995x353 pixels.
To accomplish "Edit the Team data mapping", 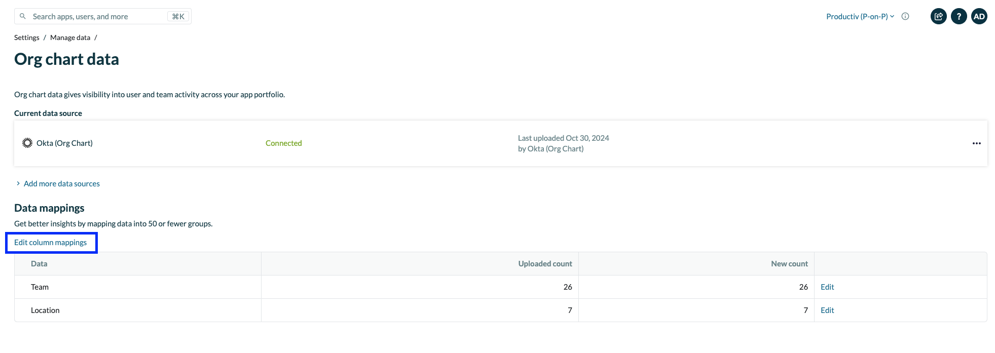I will 827,287.
